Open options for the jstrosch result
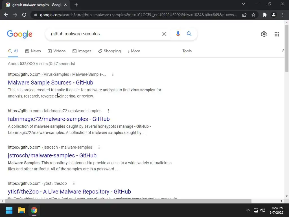Screen dimensions: 289x217 point(99,147)
